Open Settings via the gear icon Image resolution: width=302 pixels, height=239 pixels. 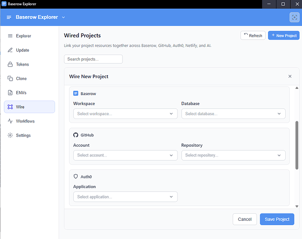pos(11,135)
